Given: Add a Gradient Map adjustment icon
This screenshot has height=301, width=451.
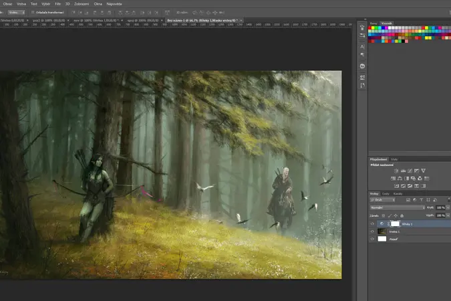Looking at the screenshot, I should [x=423, y=186].
